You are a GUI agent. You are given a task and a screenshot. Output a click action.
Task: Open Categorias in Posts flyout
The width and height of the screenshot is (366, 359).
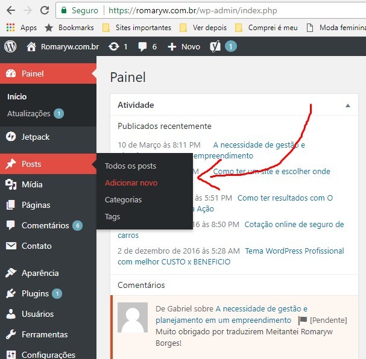coord(123,200)
